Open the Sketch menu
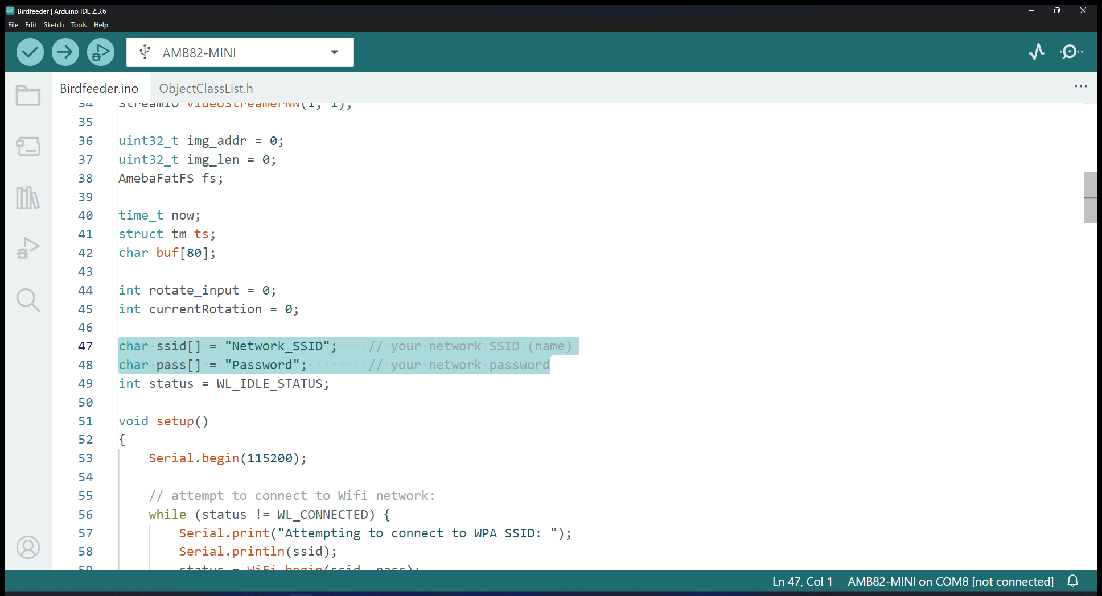The width and height of the screenshot is (1102, 596). point(54,25)
